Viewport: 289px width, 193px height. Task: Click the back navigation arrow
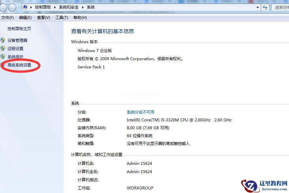pyautogui.click(x=3, y=7)
